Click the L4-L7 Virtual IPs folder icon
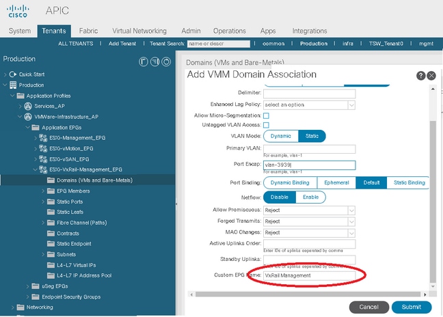 point(51,265)
